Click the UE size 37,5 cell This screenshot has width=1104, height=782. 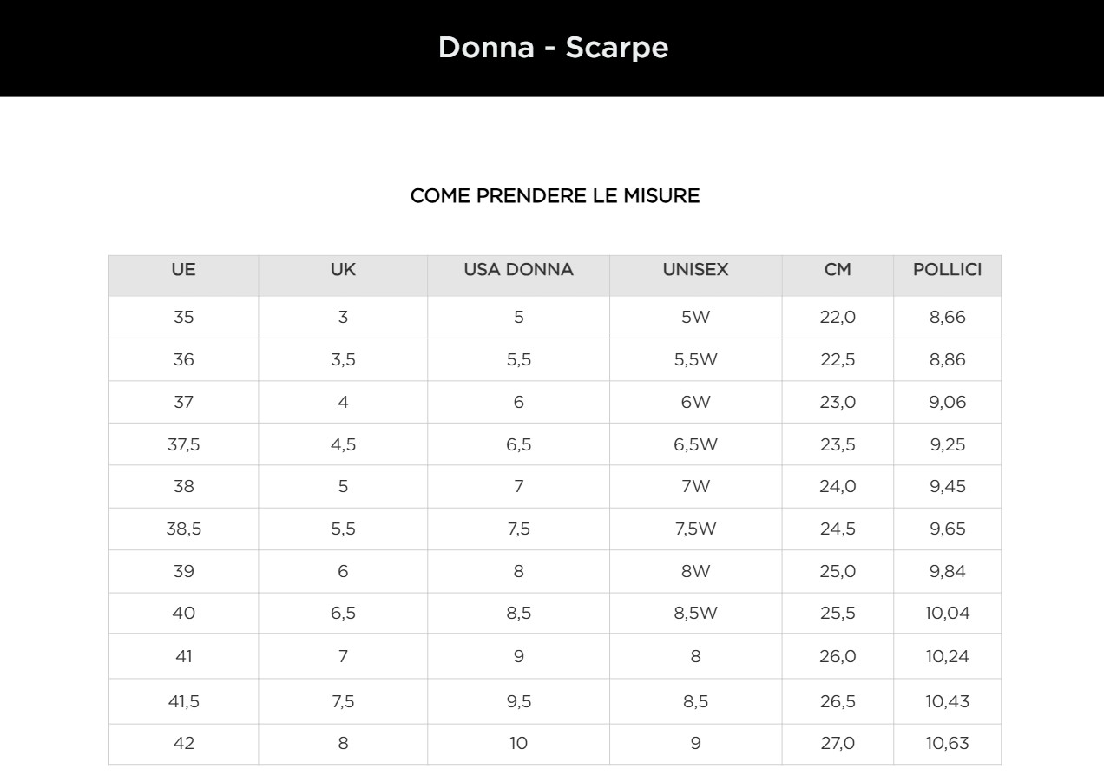(183, 444)
